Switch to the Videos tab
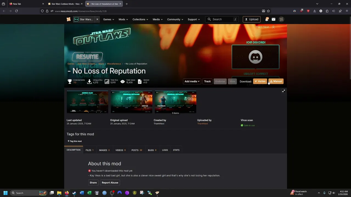Screen dimensions: 351x197 (120, 150)
